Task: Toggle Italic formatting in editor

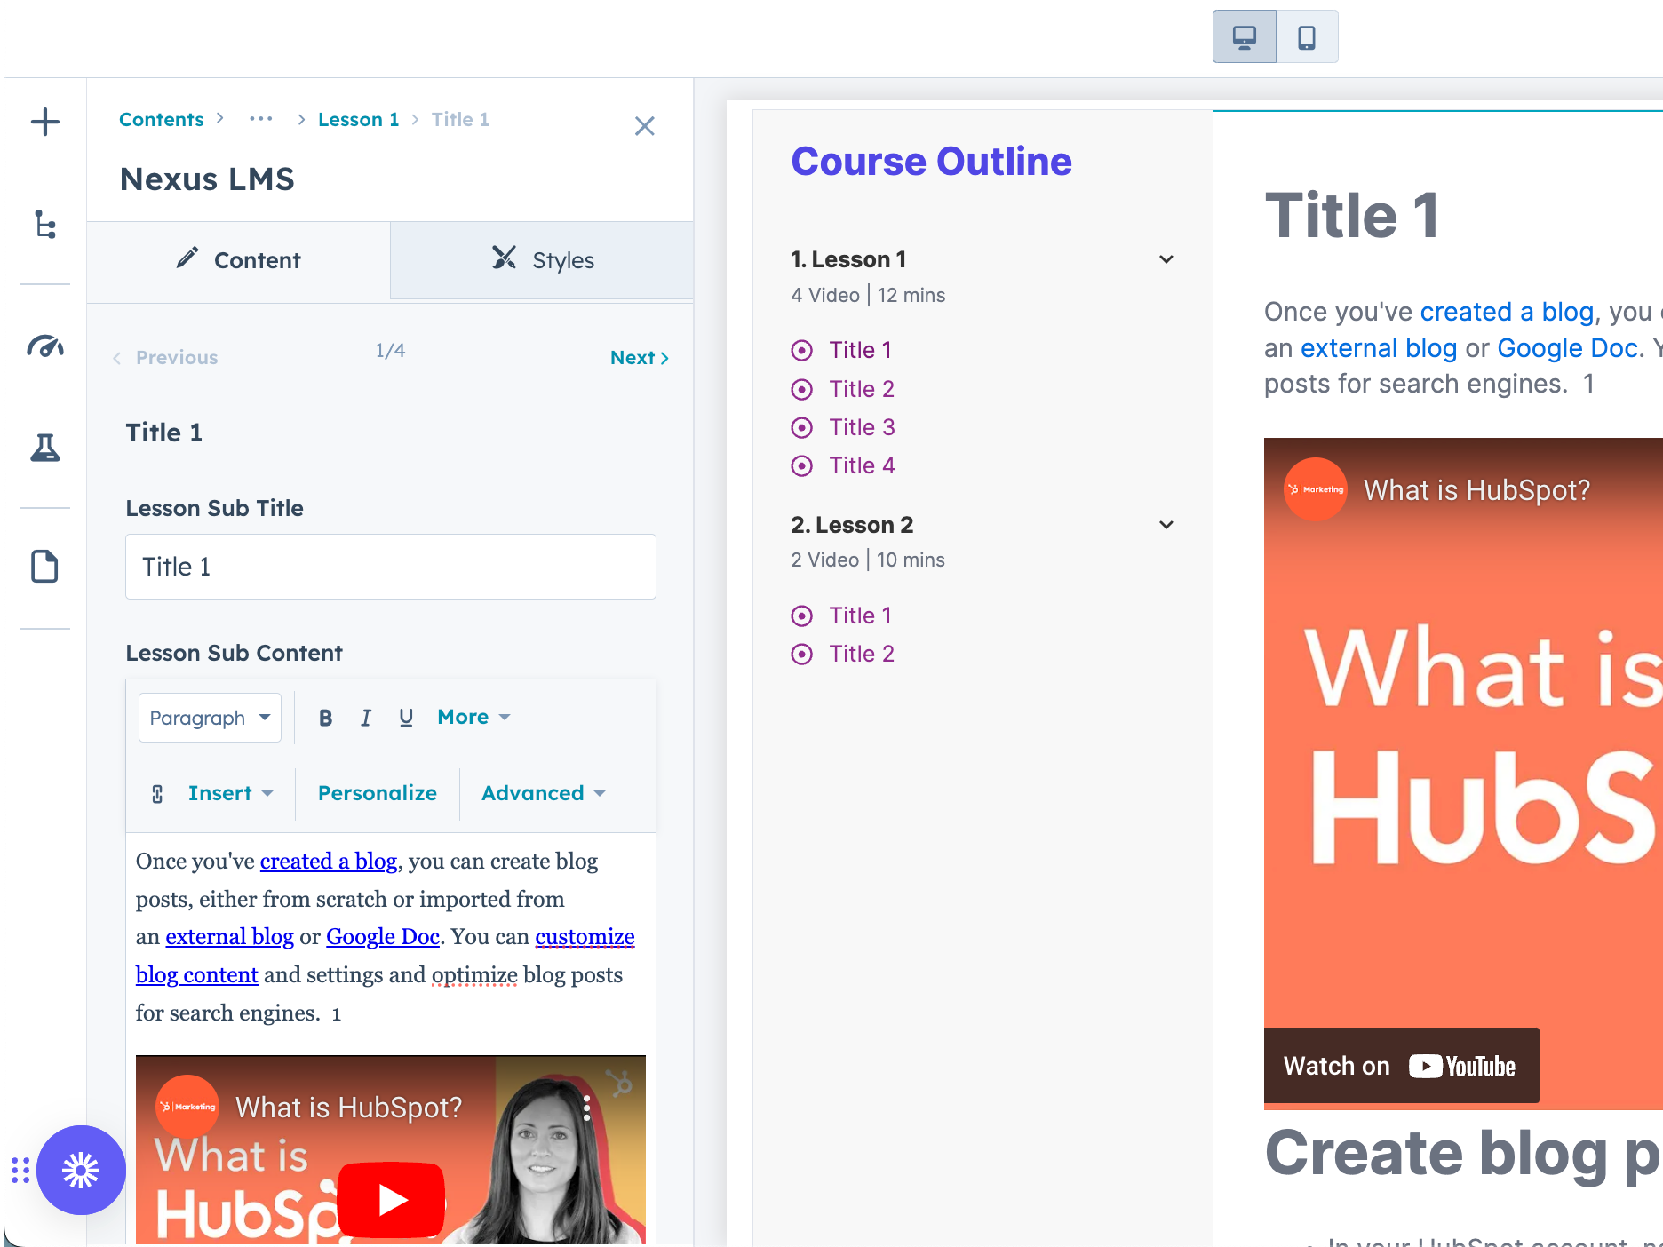Action: pos(366,718)
